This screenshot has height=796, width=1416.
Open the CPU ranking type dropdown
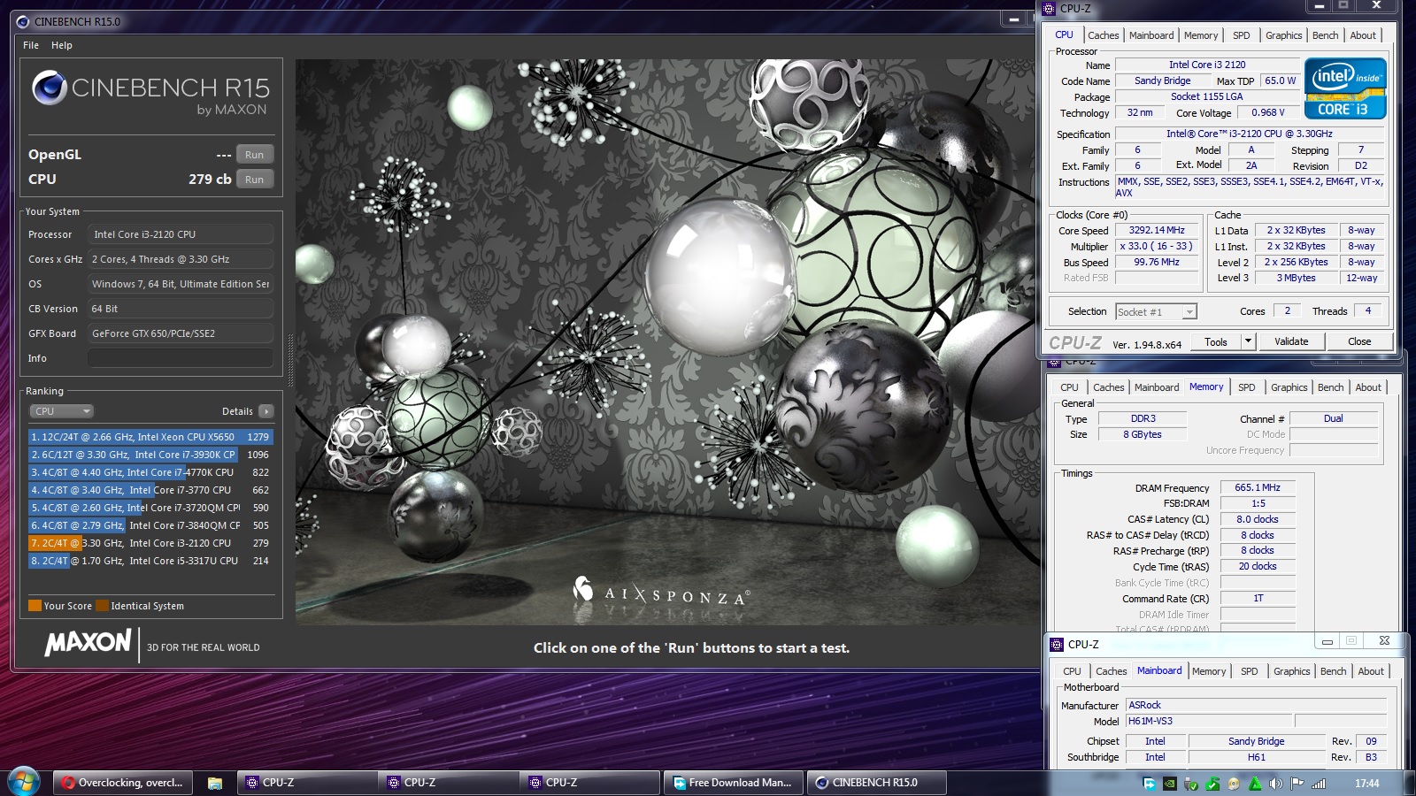point(62,411)
